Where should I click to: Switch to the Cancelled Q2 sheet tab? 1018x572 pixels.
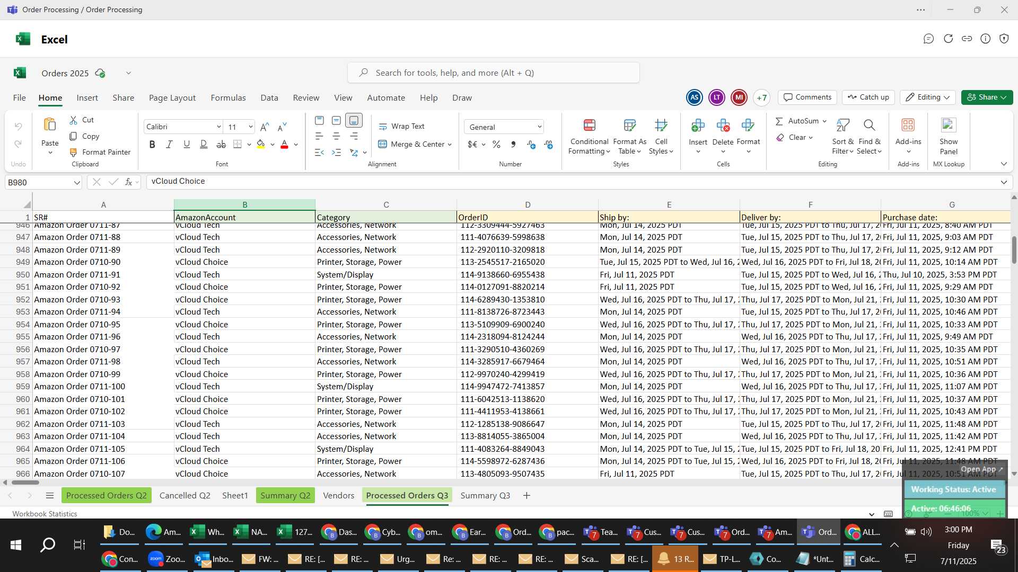(185, 495)
